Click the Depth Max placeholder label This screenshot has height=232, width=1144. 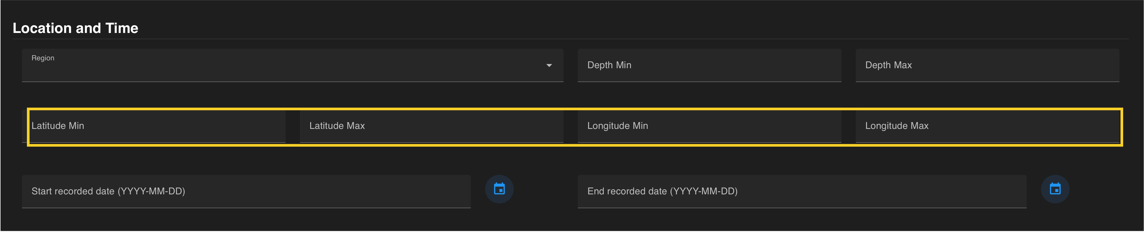[888, 65]
